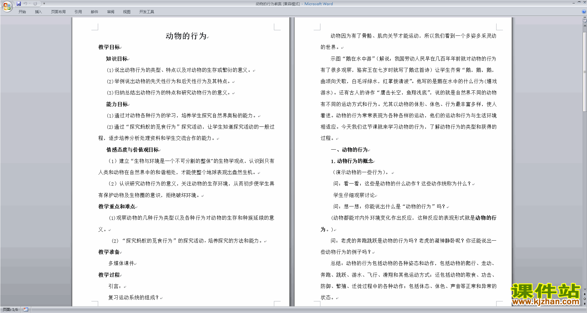Click the line （演示动物的一些行为）。

coord(361,172)
